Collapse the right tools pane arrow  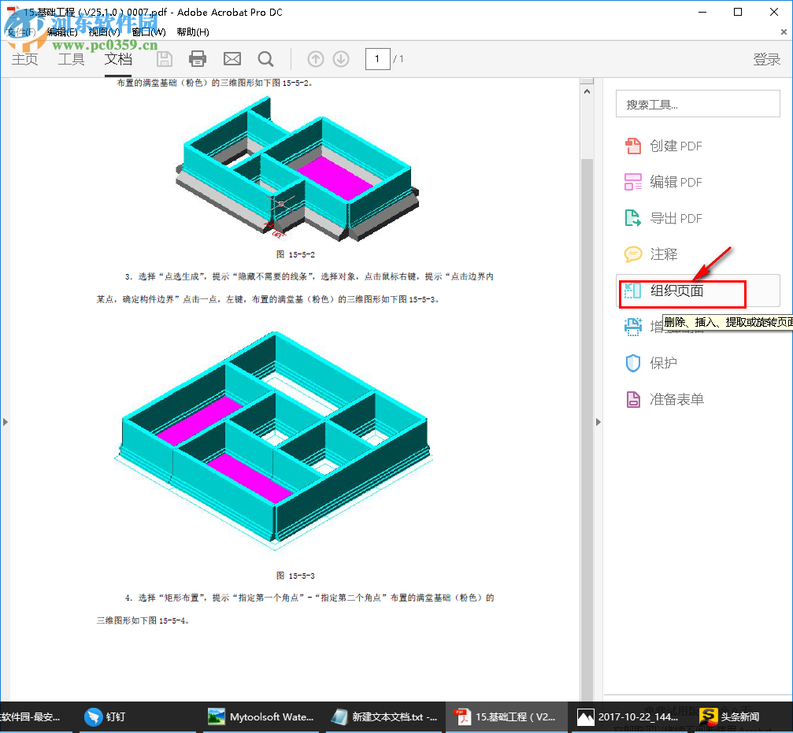tap(598, 421)
